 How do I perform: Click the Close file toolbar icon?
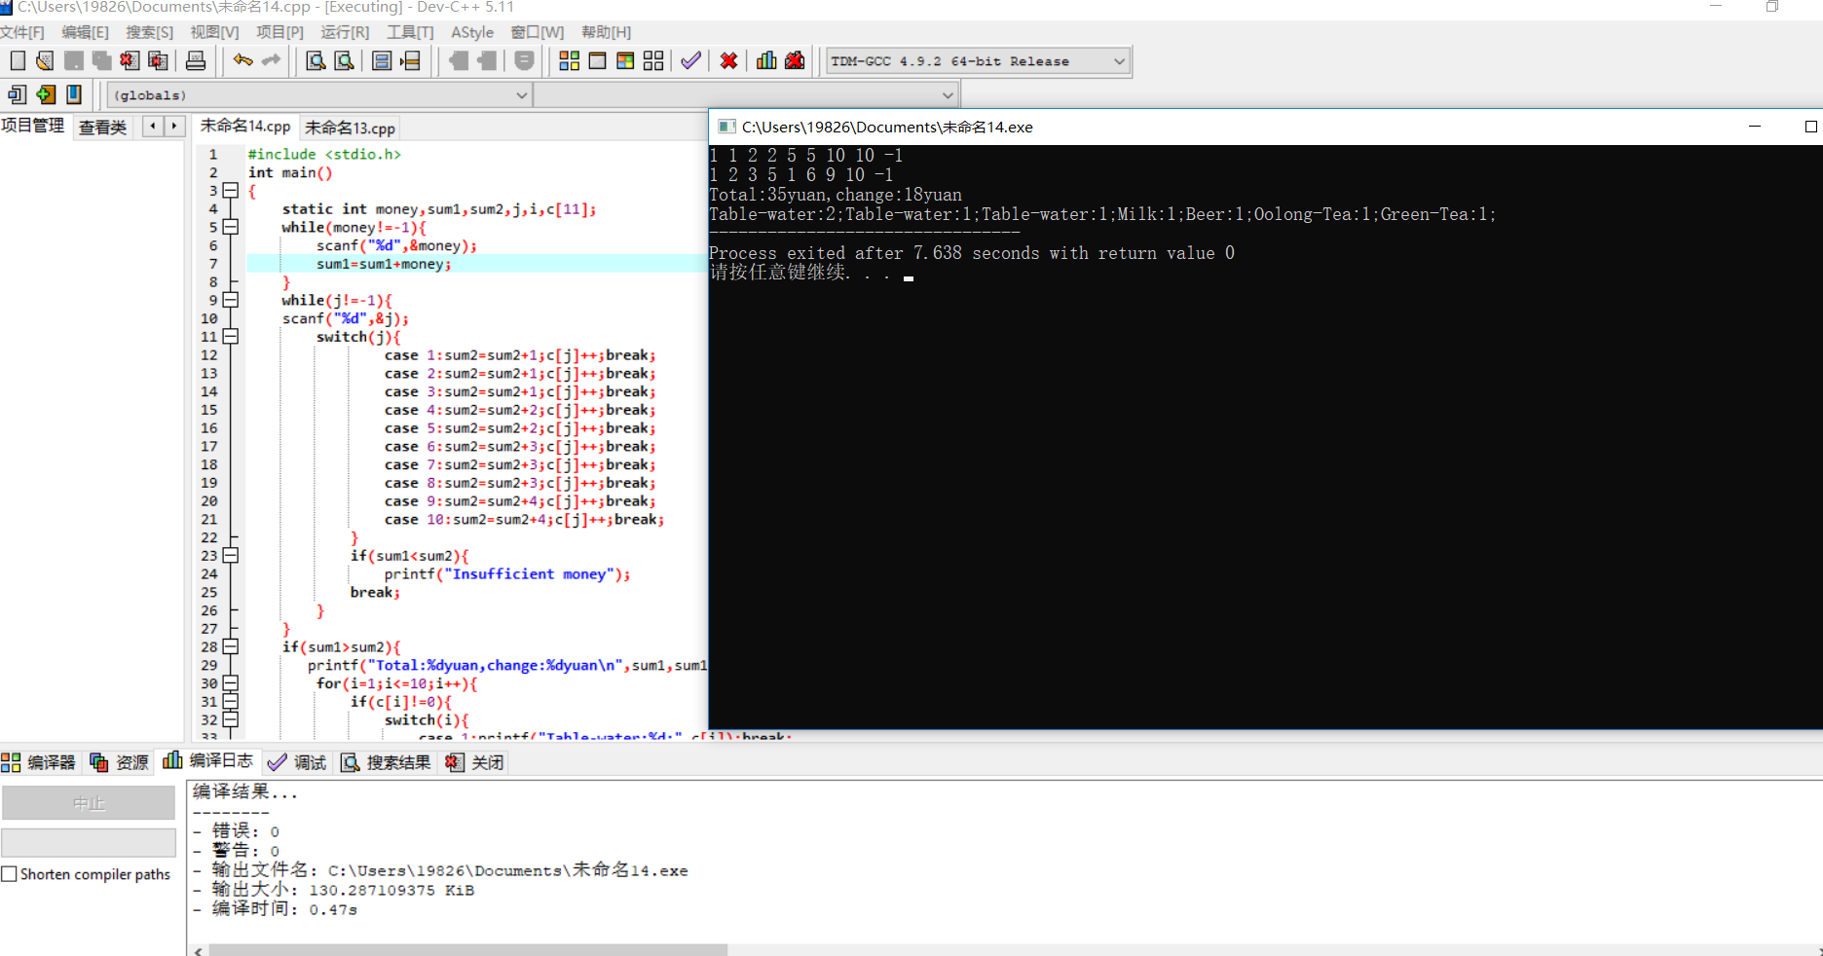tap(130, 60)
